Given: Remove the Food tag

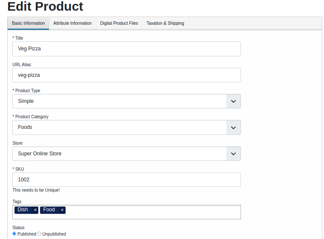Looking at the screenshot, I should [x=62, y=210].
